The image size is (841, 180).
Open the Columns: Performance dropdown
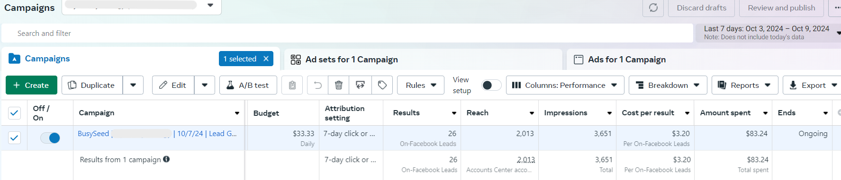tap(565, 85)
